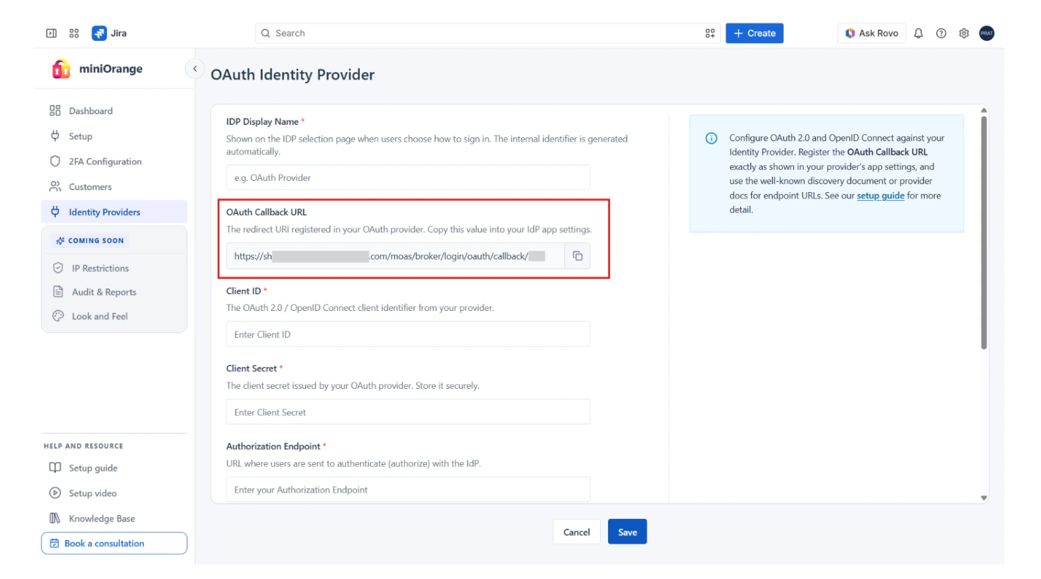Click the Cancel button
This screenshot has width=1041, height=579.
pos(576,532)
